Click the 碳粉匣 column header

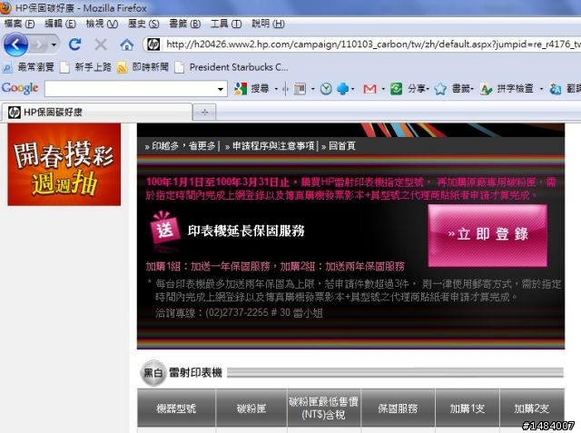(x=251, y=408)
